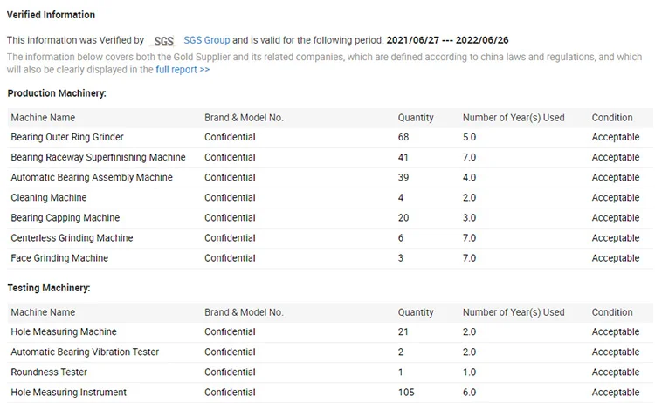Select the Hole Measuring Machine row
655x403 pixels.
coord(64,331)
